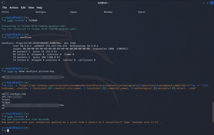Click the api.nordvpn.com URL in the curl command
Viewport: 214px width, 135px height.
53,85
